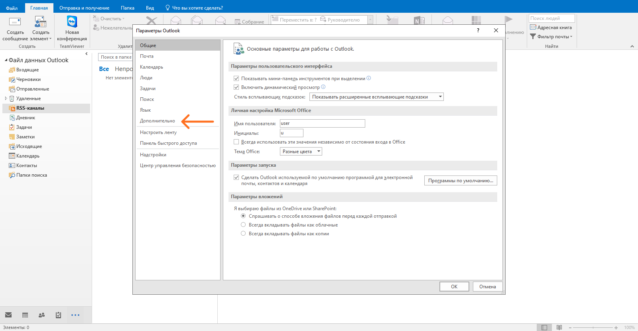The height and width of the screenshot is (331, 638).
Task: Click info icon next to mini-toolbar option
Action: click(369, 78)
